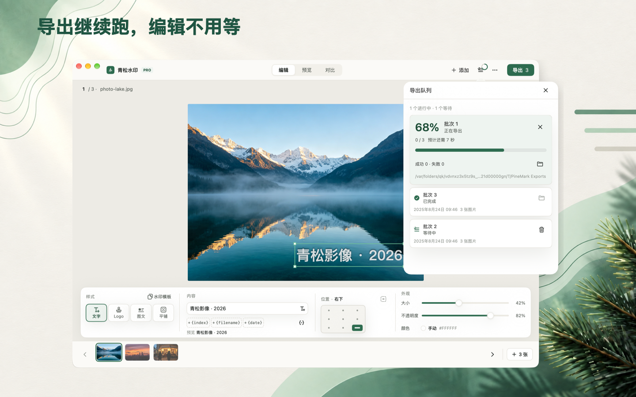The image size is (636, 397).
Task: Click the 青松影像 · 2026 watermark on canvas
Action: point(349,255)
